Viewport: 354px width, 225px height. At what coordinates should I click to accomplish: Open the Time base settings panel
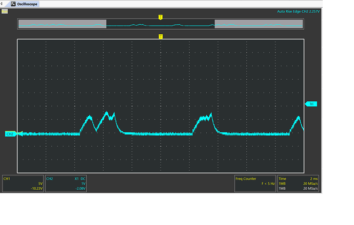[299, 184]
